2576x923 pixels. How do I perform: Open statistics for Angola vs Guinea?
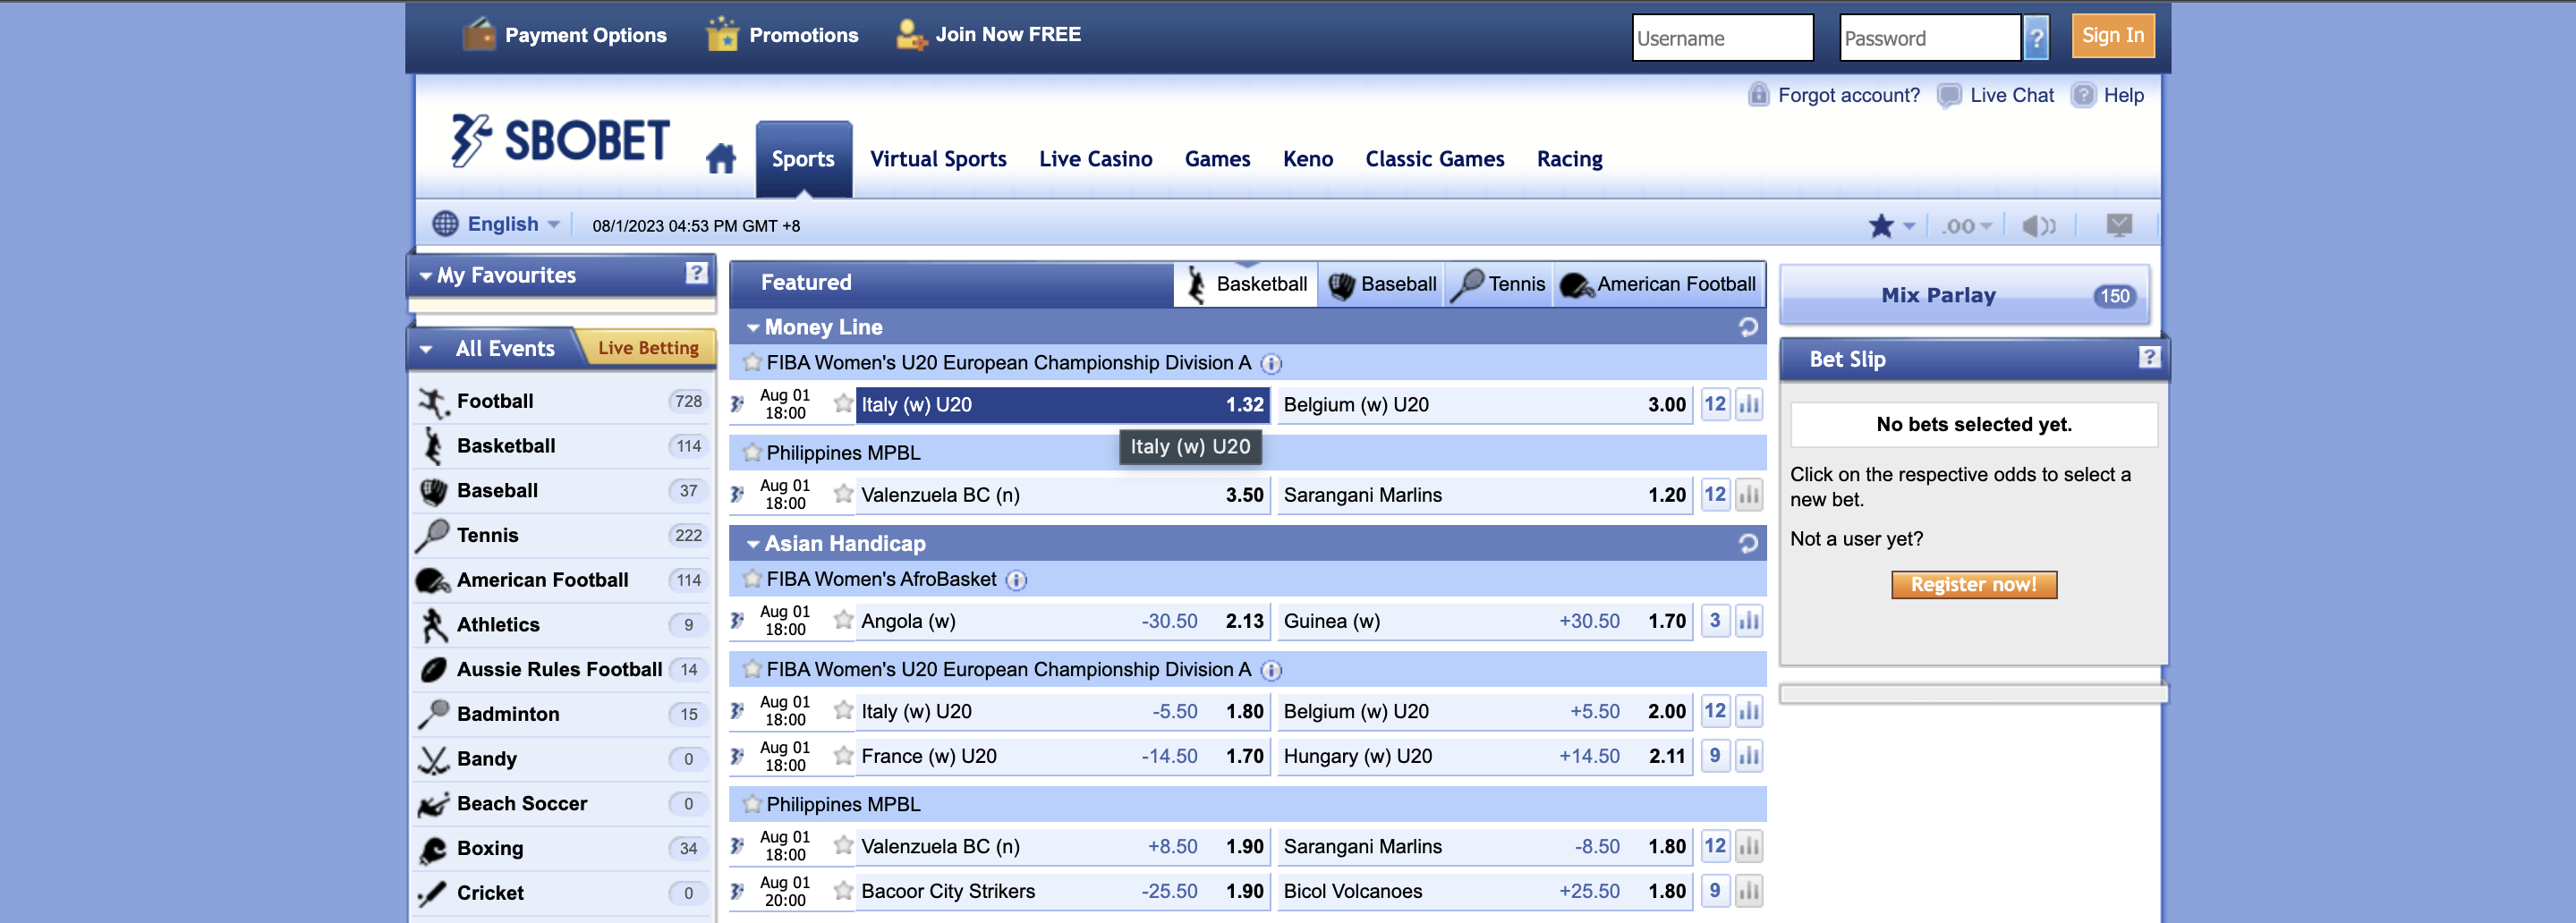1748,621
